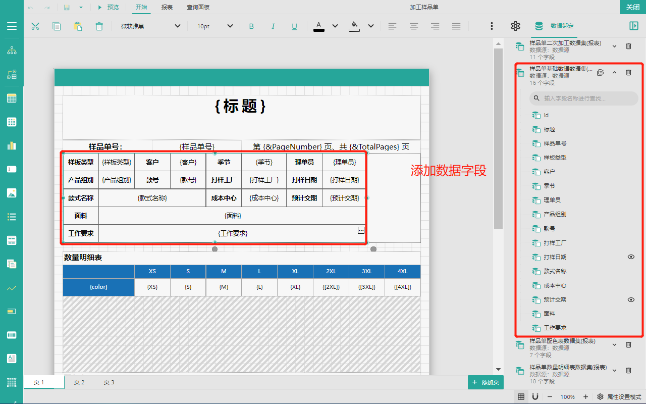This screenshot has height=404, width=646.
Task: Click the Cut scissors icon
Action: 35,26
